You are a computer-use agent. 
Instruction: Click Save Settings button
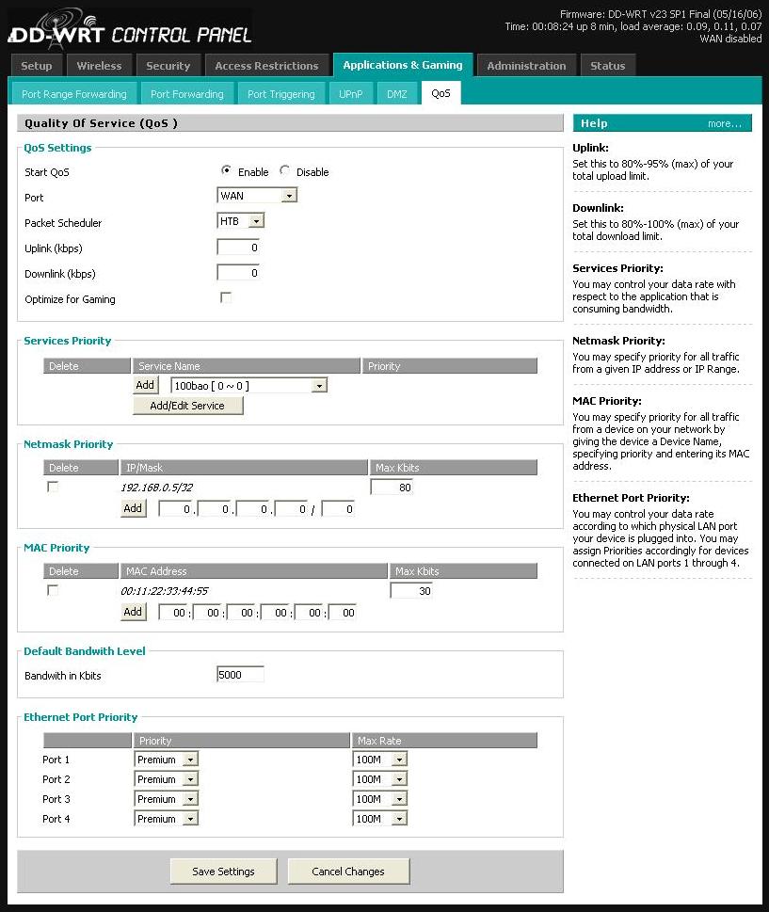223,872
